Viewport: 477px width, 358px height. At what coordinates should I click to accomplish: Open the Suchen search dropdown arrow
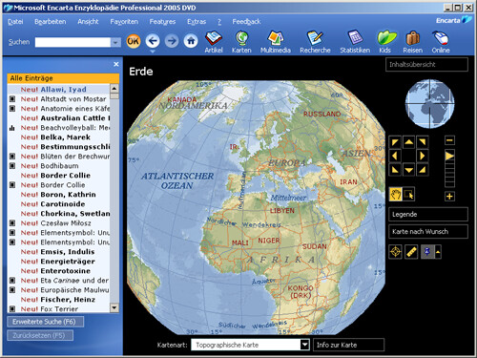tap(115, 42)
